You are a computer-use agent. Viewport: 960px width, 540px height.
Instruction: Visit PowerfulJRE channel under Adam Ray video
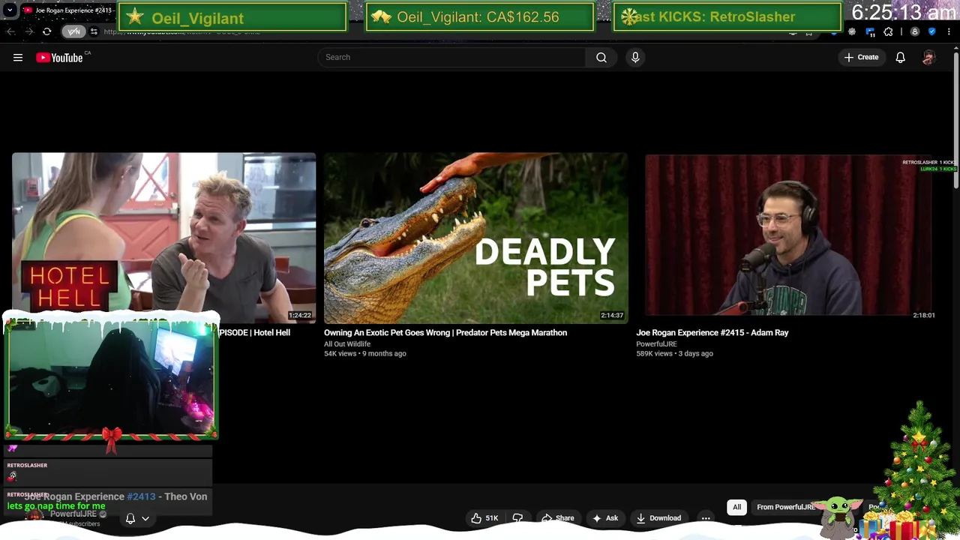656,343
